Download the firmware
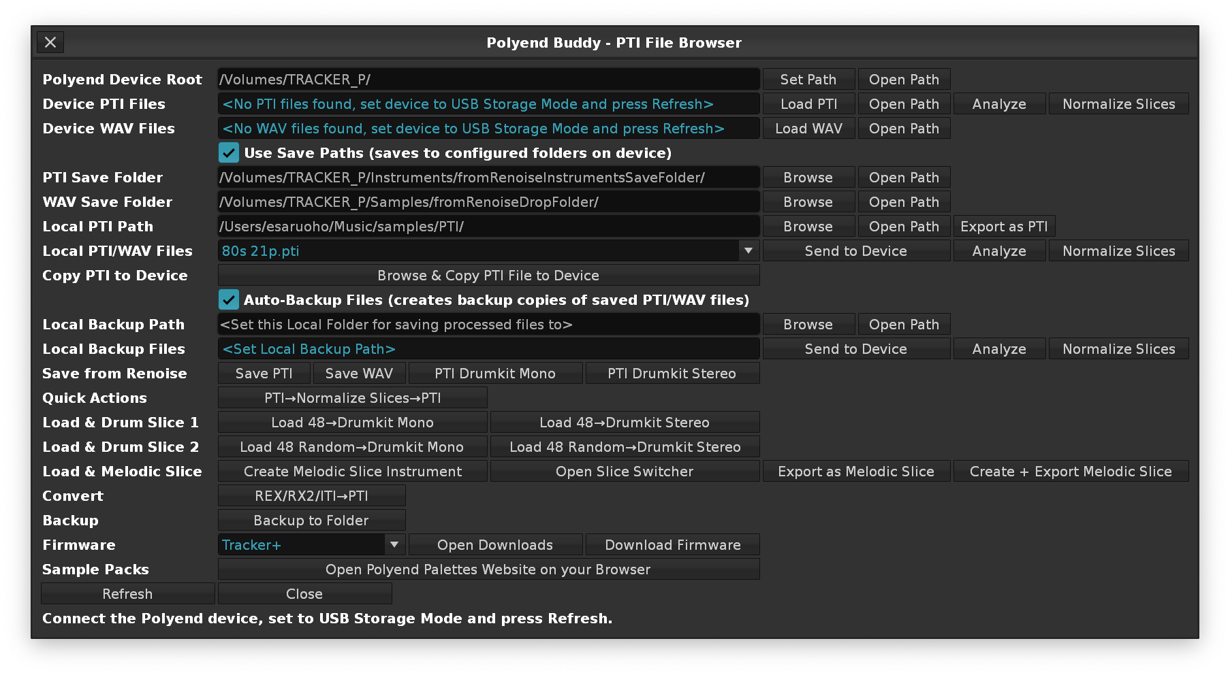 [x=672, y=545]
